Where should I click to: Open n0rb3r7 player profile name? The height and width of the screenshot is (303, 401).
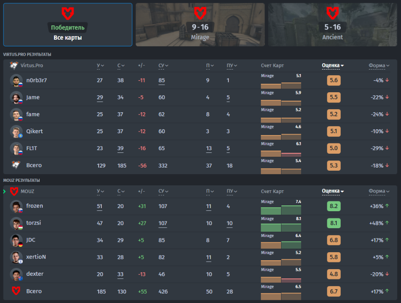37,80
